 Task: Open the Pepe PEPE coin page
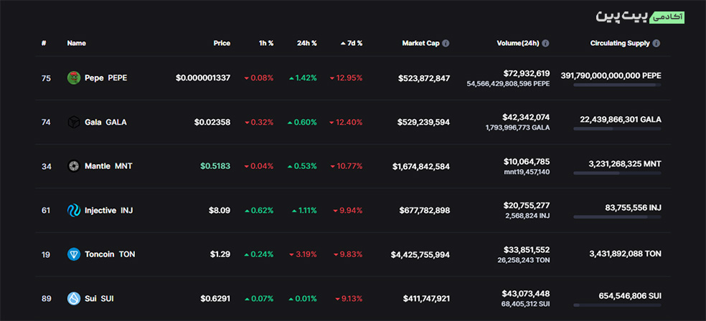[x=105, y=77]
